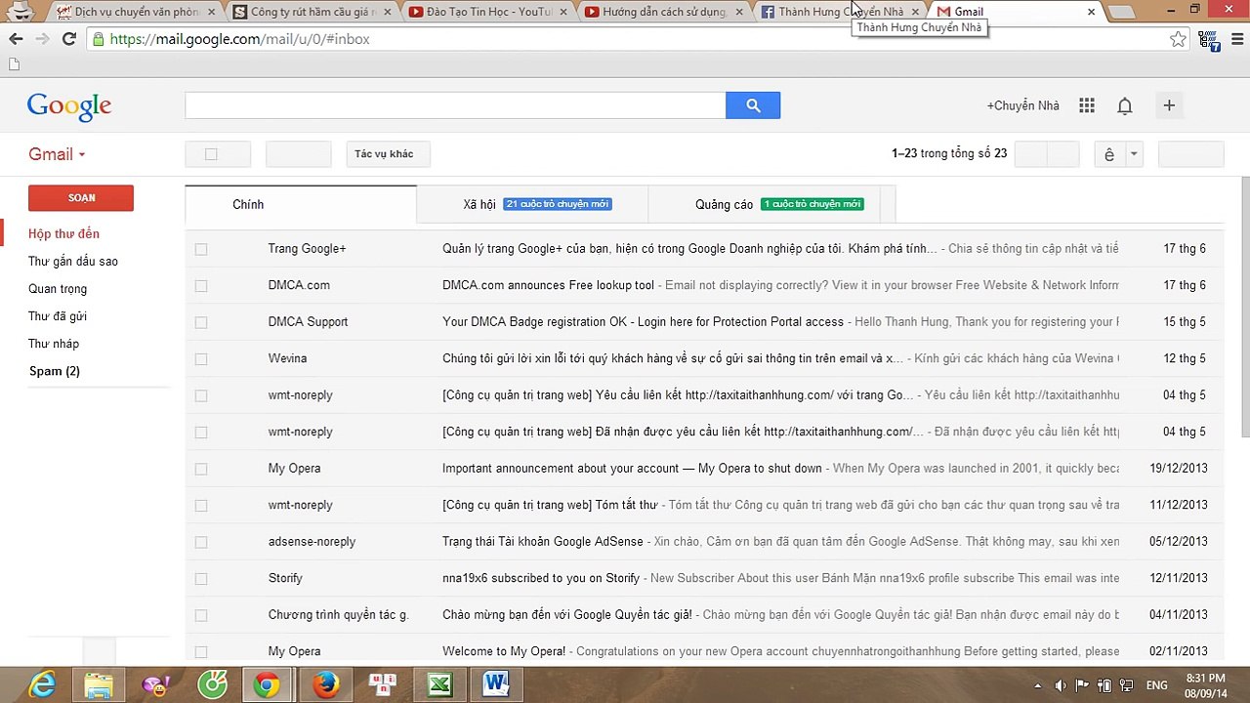Go back with browser back arrow
Viewport: 1250px width, 703px height.
click(16, 39)
